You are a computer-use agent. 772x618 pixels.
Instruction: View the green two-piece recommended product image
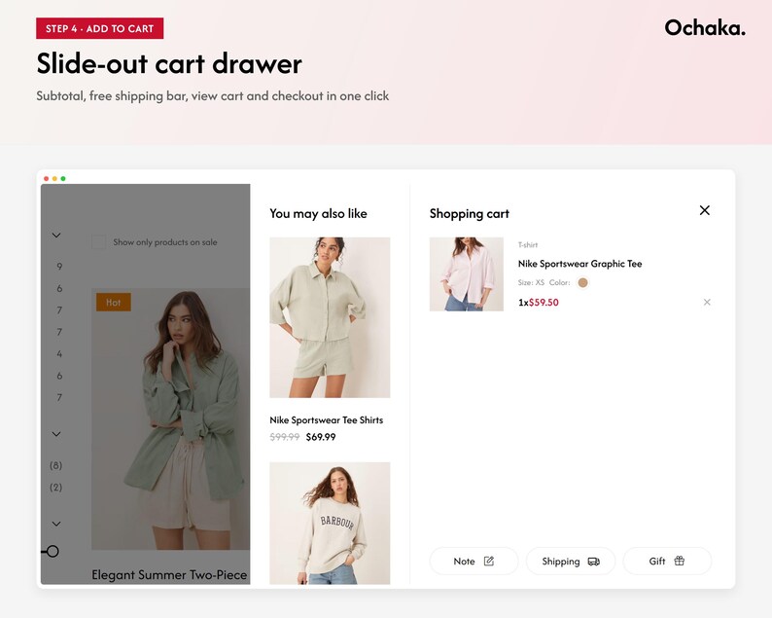330,317
